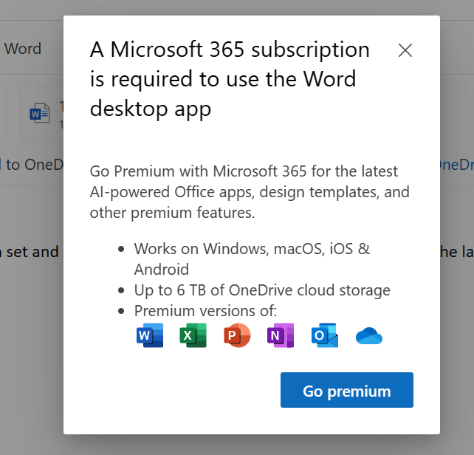The width and height of the screenshot is (474, 455).
Task: Click the 'set and' text behind the dialog
Action: click(30, 252)
